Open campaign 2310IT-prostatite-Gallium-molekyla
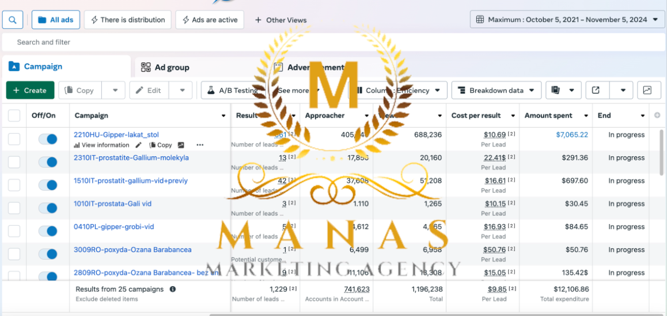667x316 pixels. pos(131,158)
